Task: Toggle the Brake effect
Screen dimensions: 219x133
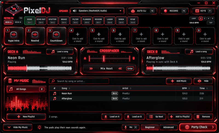Action: 64,21
